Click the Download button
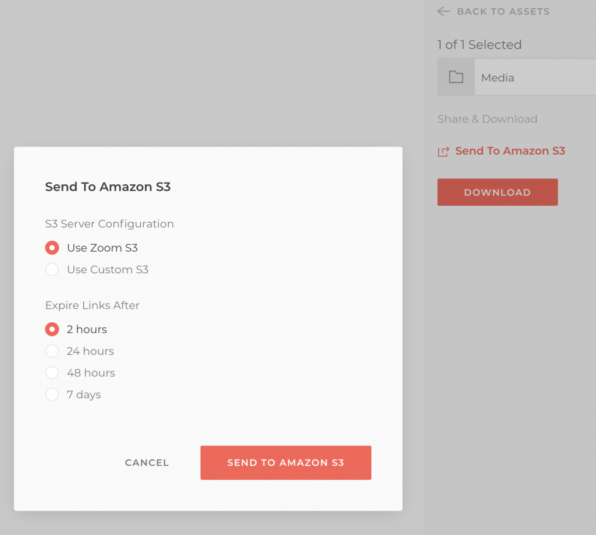Screen dimensions: 596x535 click(498, 192)
